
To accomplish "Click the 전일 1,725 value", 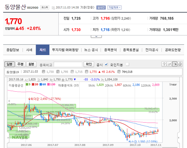I will (76, 18).
